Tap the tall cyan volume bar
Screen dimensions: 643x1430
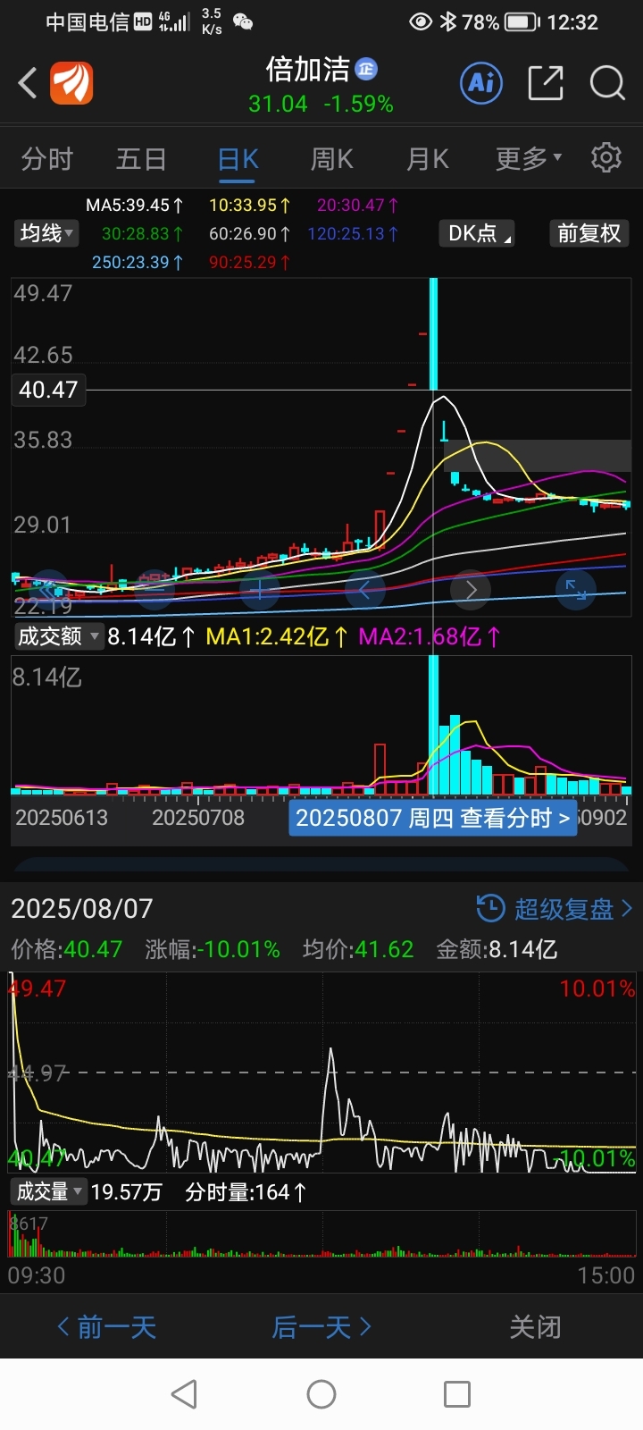pos(433,725)
